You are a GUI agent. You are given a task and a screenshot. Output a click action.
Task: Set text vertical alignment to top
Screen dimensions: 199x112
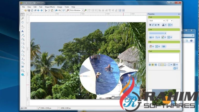159,65
